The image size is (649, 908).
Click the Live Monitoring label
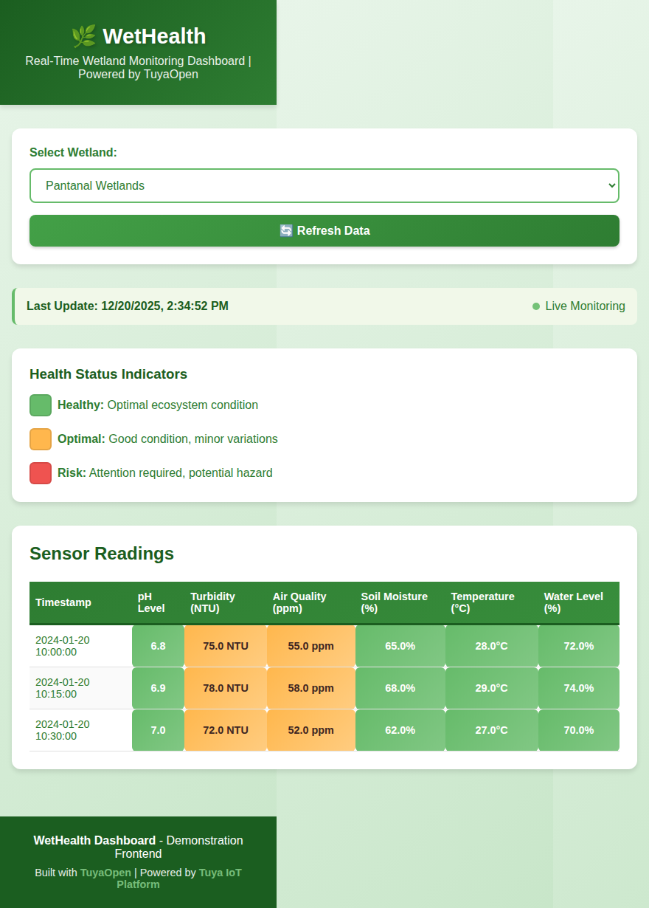point(586,306)
